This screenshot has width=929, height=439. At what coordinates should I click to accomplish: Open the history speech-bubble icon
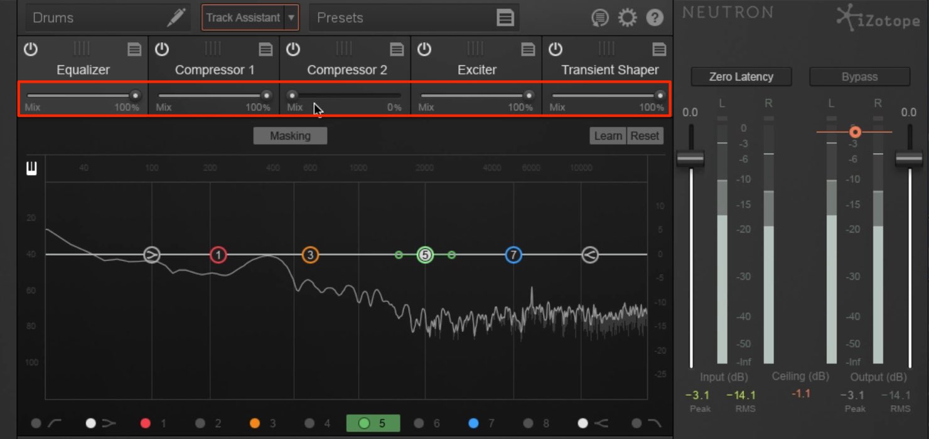tap(600, 18)
